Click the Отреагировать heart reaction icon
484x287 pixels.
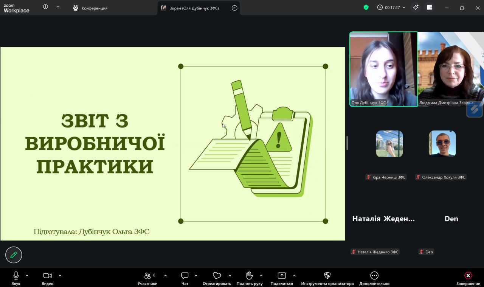coord(217,276)
